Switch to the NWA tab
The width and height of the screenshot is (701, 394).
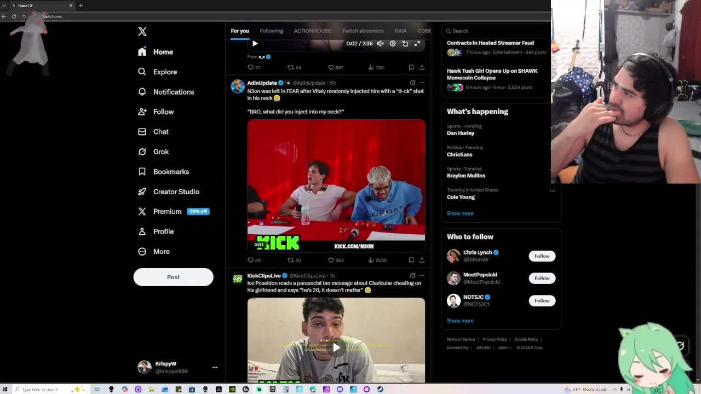tap(400, 31)
